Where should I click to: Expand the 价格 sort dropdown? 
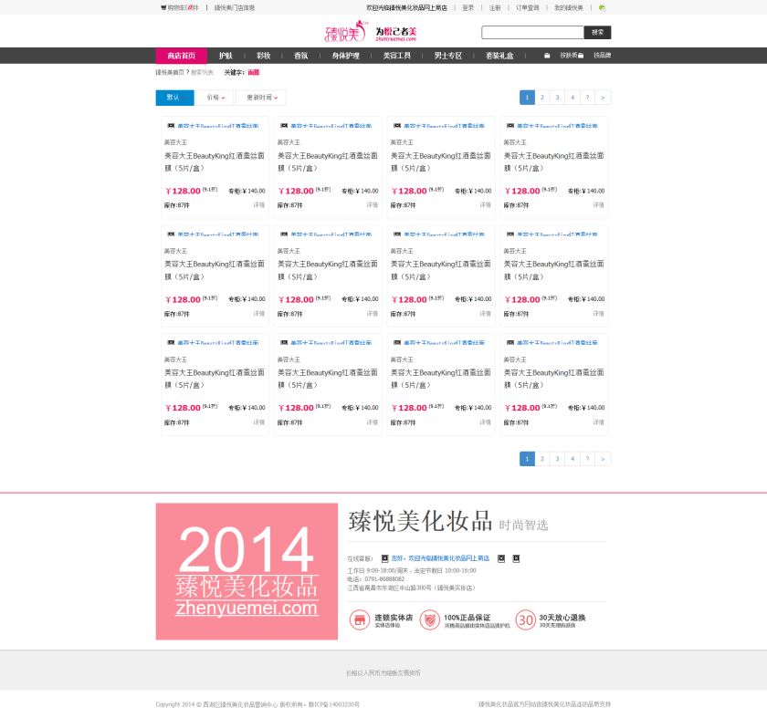coord(215,98)
